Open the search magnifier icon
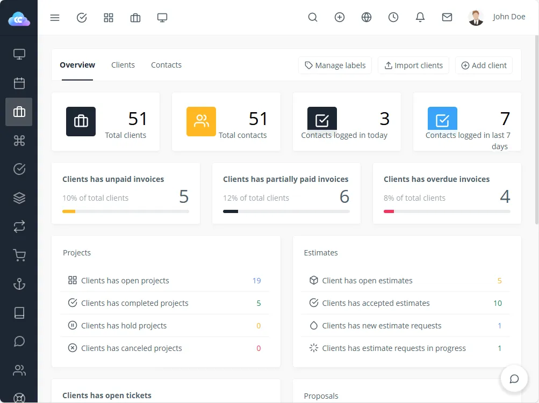The image size is (539, 403). coord(313,18)
